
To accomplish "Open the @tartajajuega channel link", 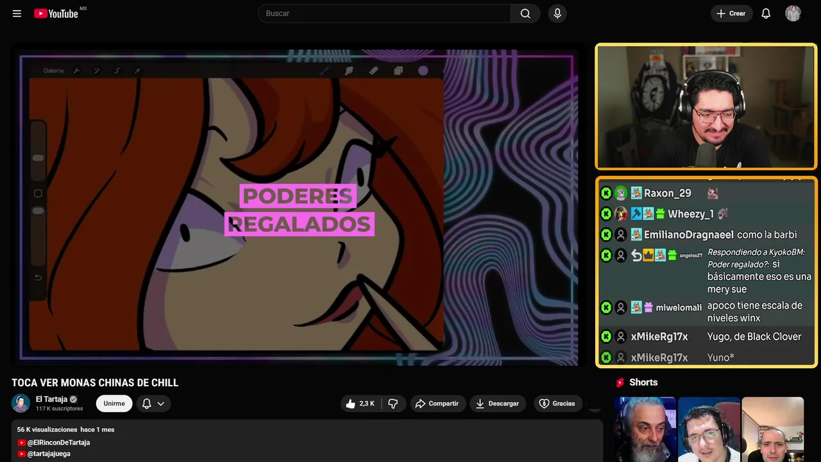I will coord(49,454).
